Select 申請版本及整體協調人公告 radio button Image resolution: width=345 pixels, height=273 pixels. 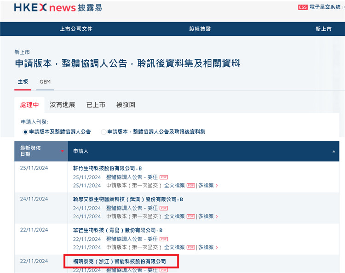25,132
